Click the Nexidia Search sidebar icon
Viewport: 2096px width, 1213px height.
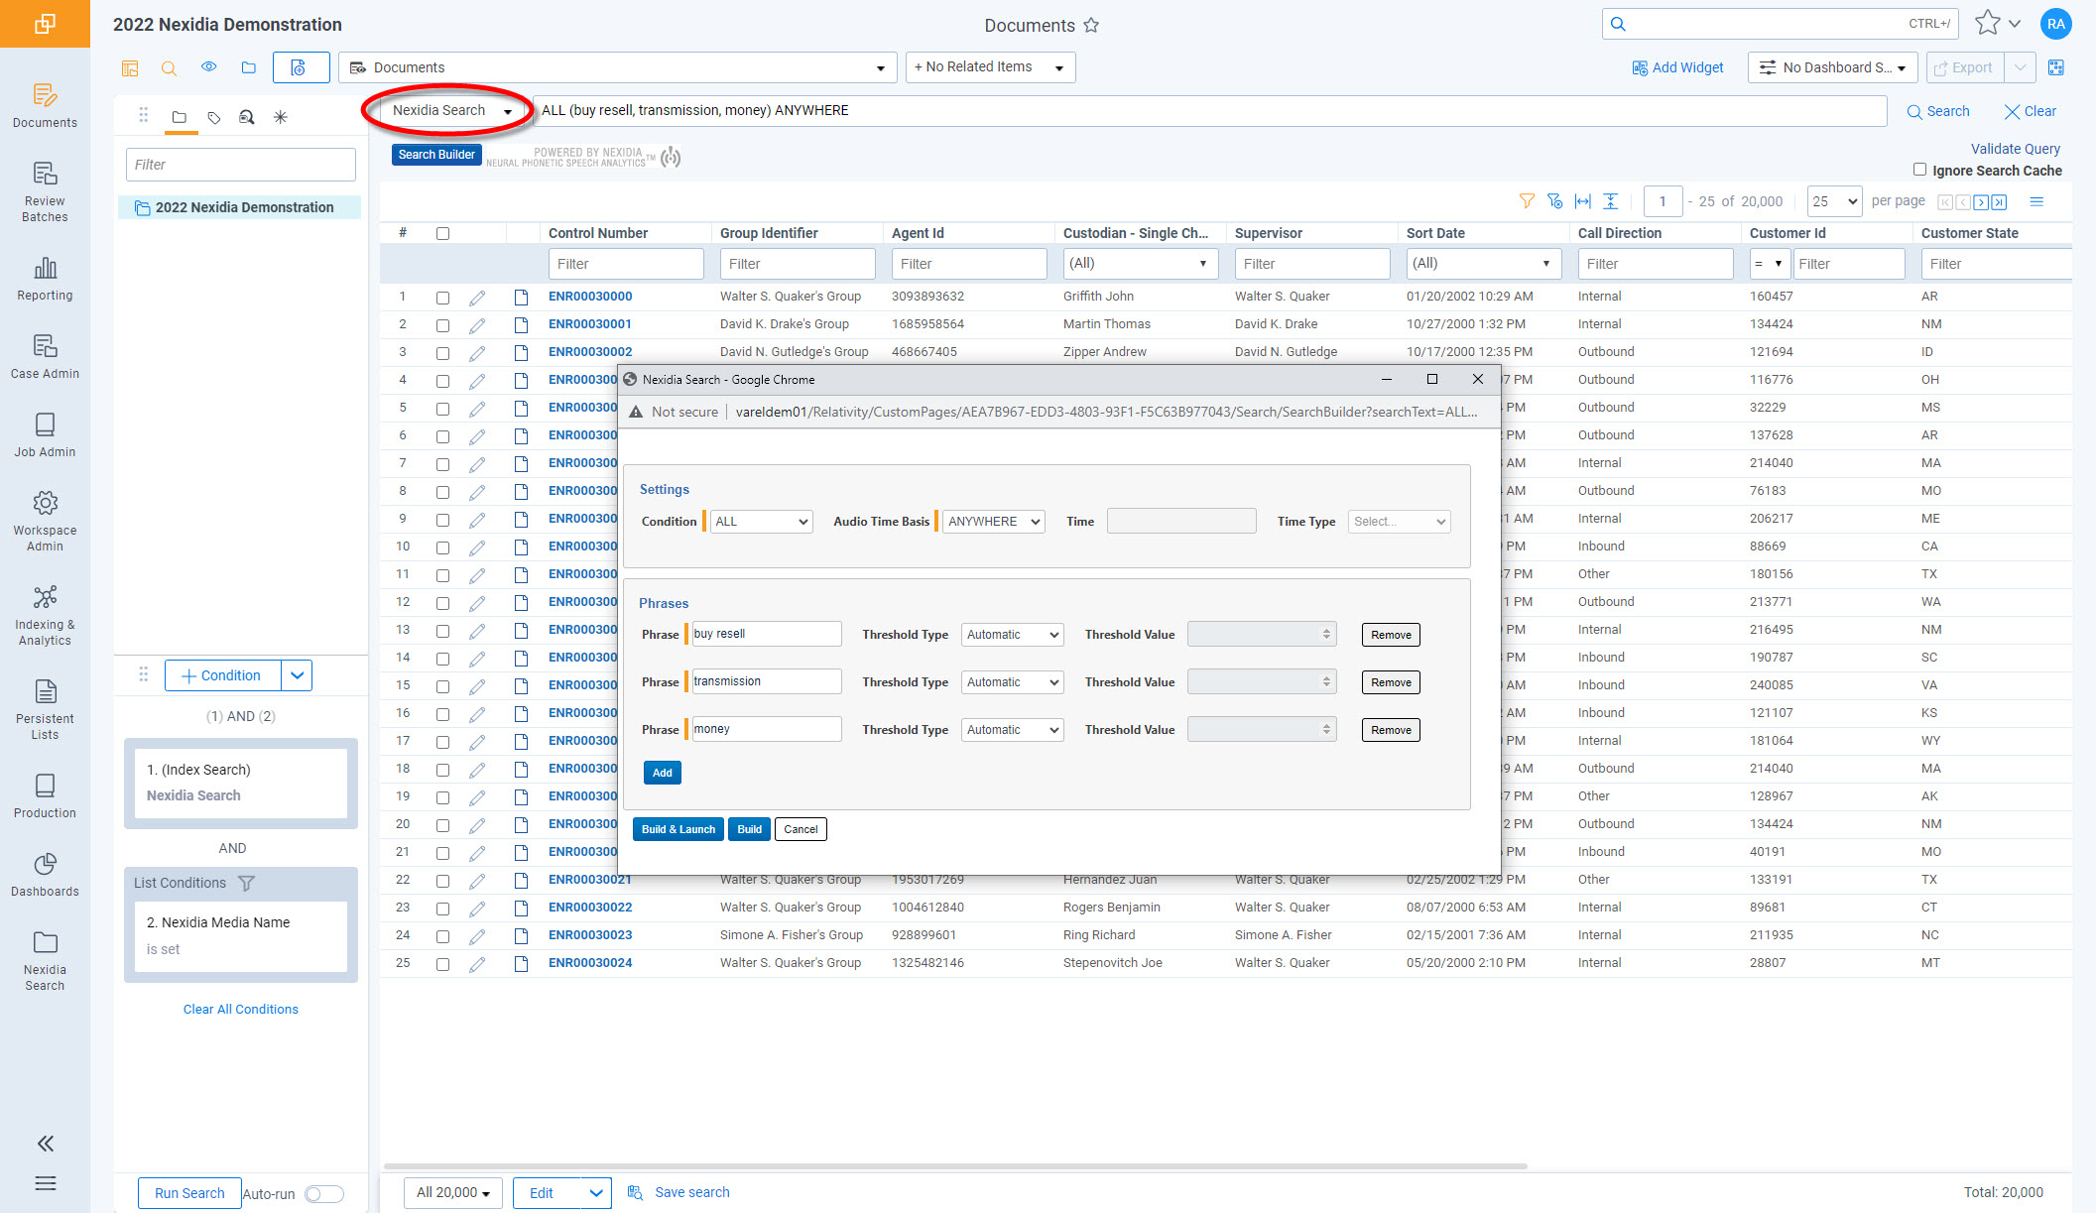click(x=45, y=960)
